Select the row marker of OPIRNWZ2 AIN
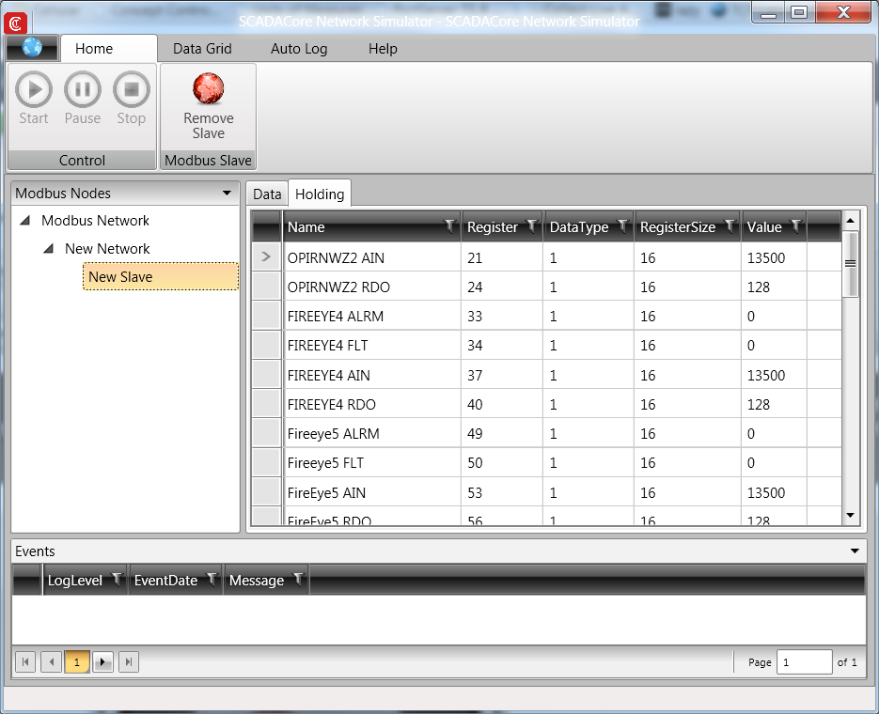879x714 pixels. (266, 257)
